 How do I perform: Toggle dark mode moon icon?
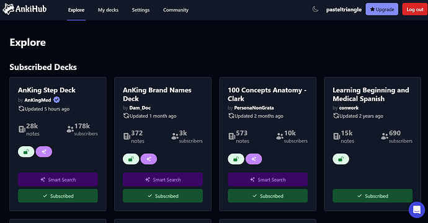click(315, 9)
